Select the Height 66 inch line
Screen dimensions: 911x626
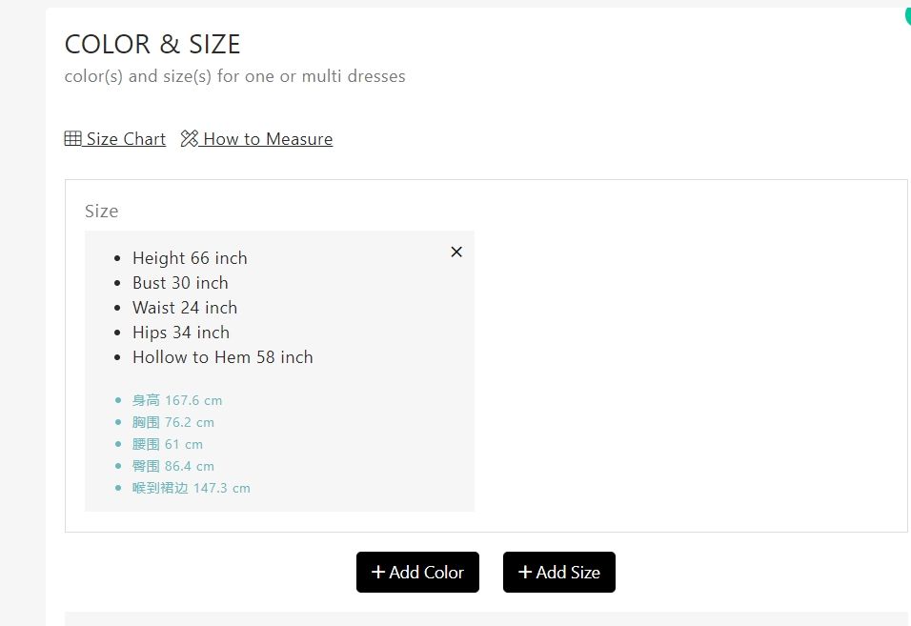click(190, 258)
